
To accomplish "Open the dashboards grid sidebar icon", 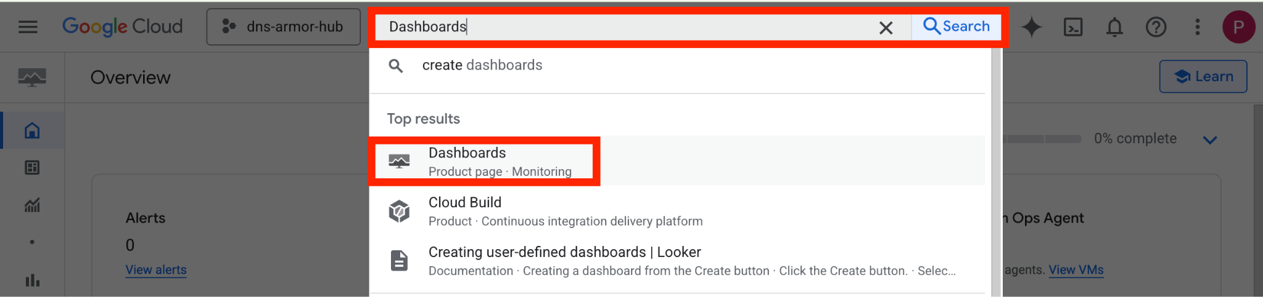I will click(32, 167).
